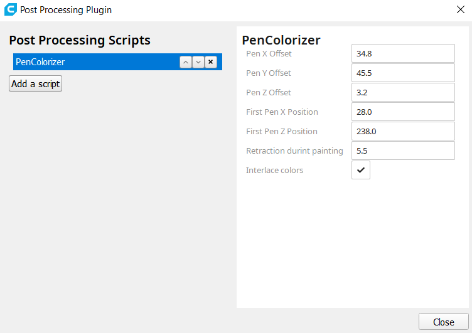Click the Post Processing Plugin title text
Viewport: 472px width, 333px height.
[66, 10]
